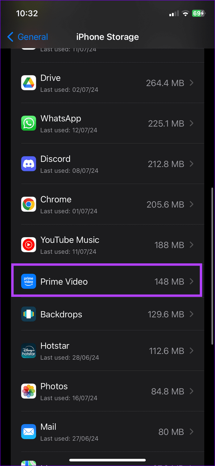The height and width of the screenshot is (466, 215).
Task: Tap the Chrome app icon
Action: (x=29, y=204)
